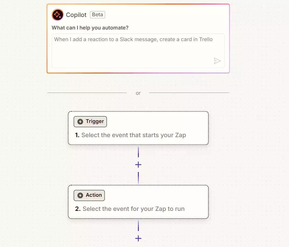Send the Copilot prompt with the arrow icon
This screenshot has width=289, height=247.
217,61
